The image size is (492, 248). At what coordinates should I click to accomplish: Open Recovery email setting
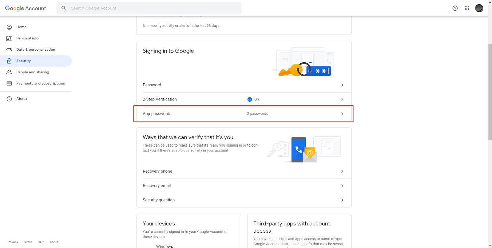click(x=244, y=186)
